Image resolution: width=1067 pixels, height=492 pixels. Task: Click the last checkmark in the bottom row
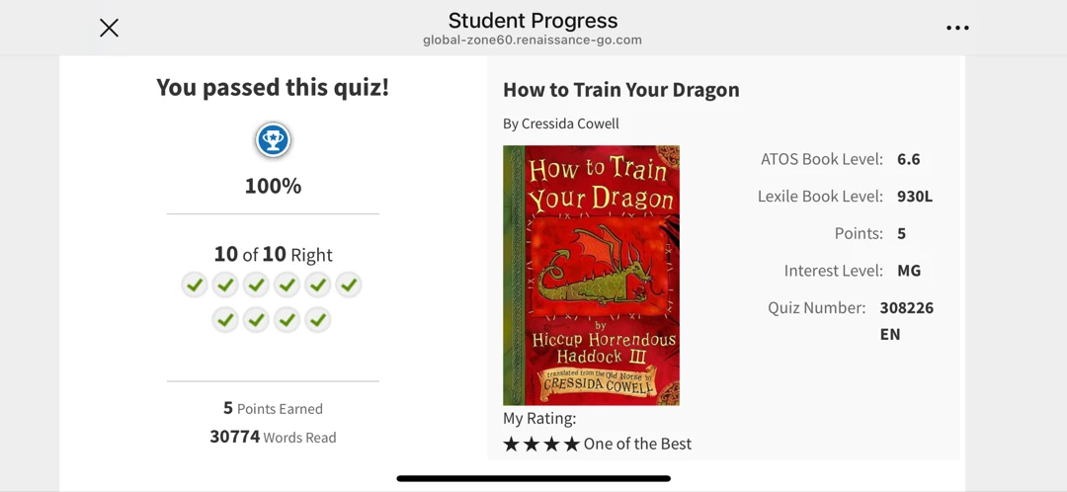tap(318, 319)
